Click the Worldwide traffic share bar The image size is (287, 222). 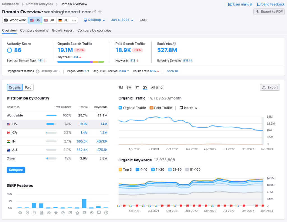click(51, 116)
